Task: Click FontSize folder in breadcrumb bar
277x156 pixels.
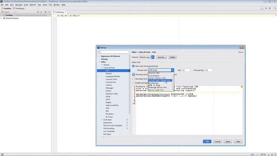Action: pyautogui.click(x=6, y=8)
